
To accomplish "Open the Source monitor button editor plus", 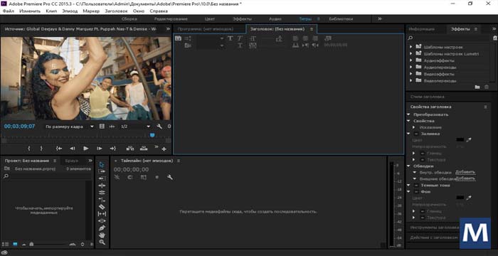I will (x=164, y=149).
